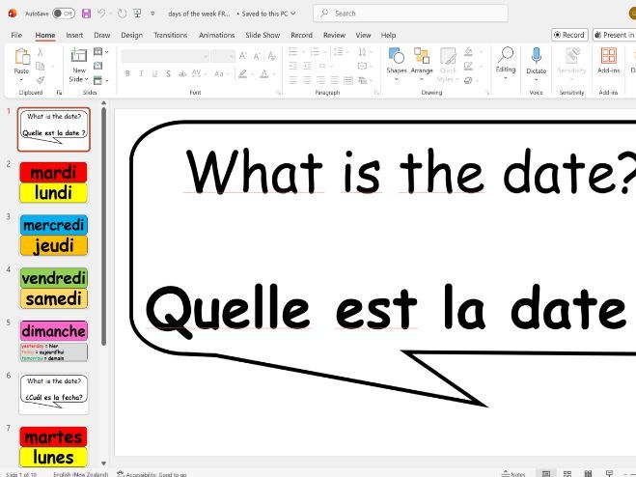636x477 pixels.
Task: Switch to the Insert tab
Action: (74, 35)
